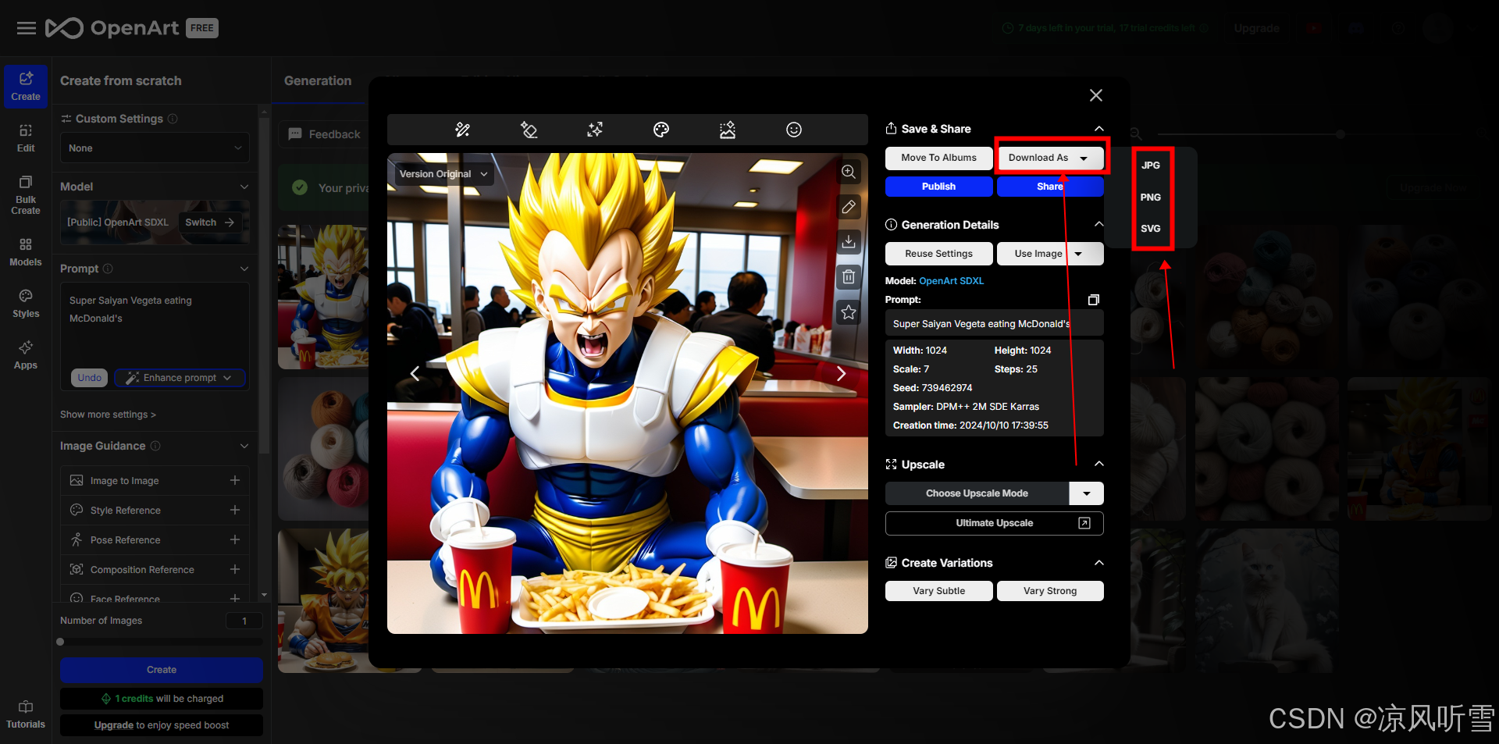Choose PNG download format
The width and height of the screenshot is (1499, 744).
pyautogui.click(x=1151, y=198)
